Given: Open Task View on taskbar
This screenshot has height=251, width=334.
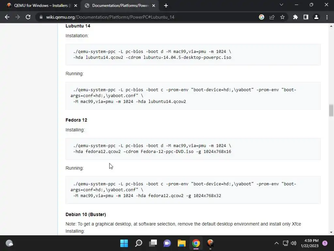Looking at the screenshot, I should [153, 243].
